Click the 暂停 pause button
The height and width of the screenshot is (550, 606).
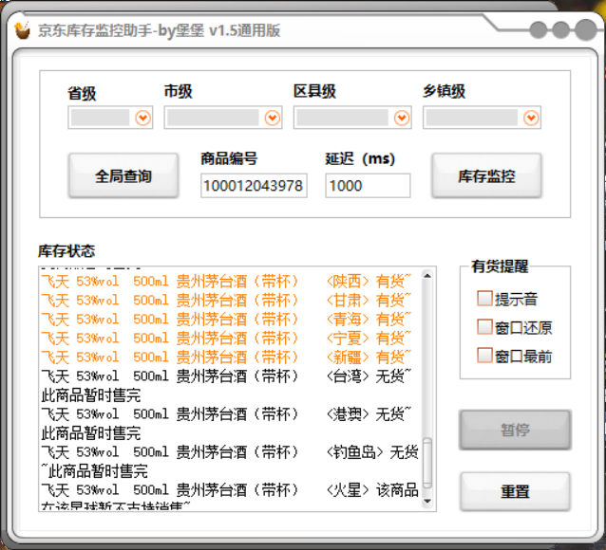coord(515,430)
